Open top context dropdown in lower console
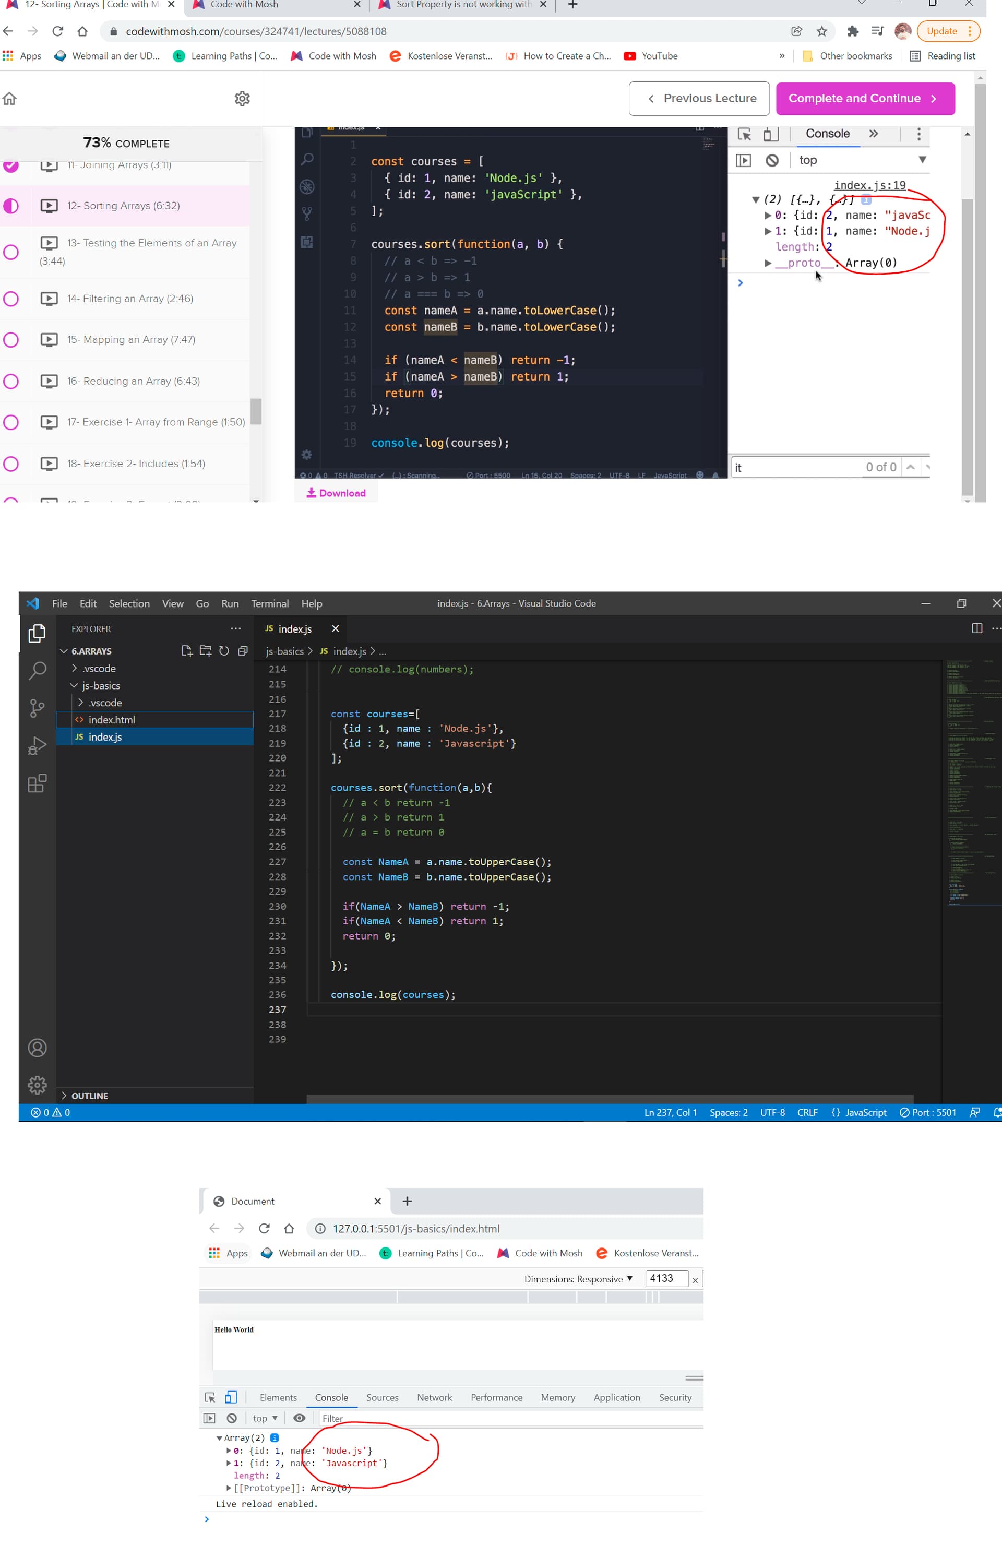The height and width of the screenshot is (1545, 1002). coord(266,1418)
